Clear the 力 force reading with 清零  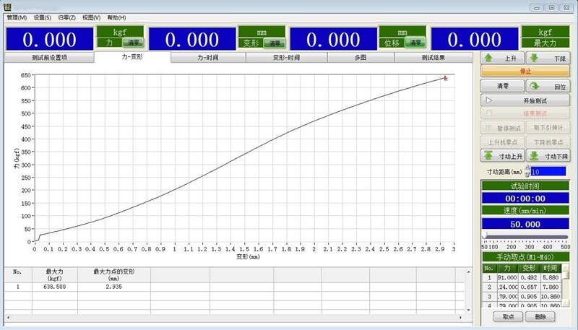[x=131, y=43]
